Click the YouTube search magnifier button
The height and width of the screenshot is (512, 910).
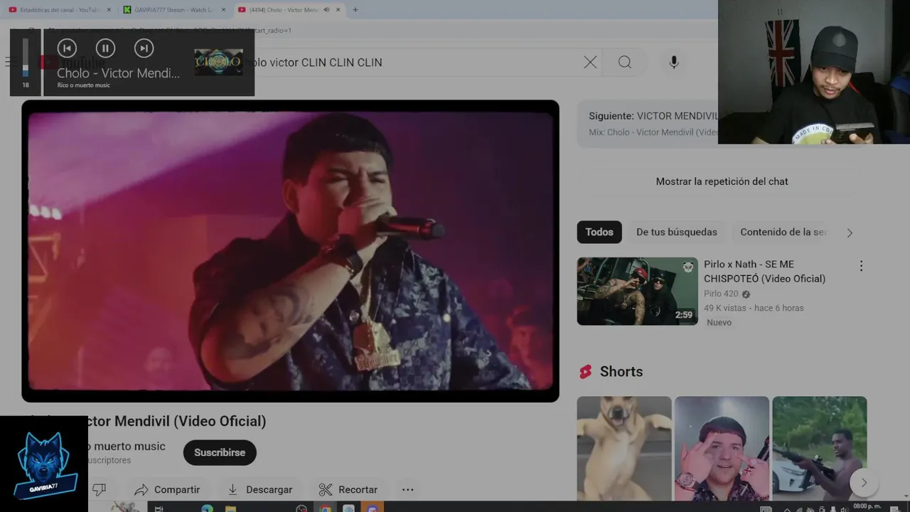click(625, 63)
